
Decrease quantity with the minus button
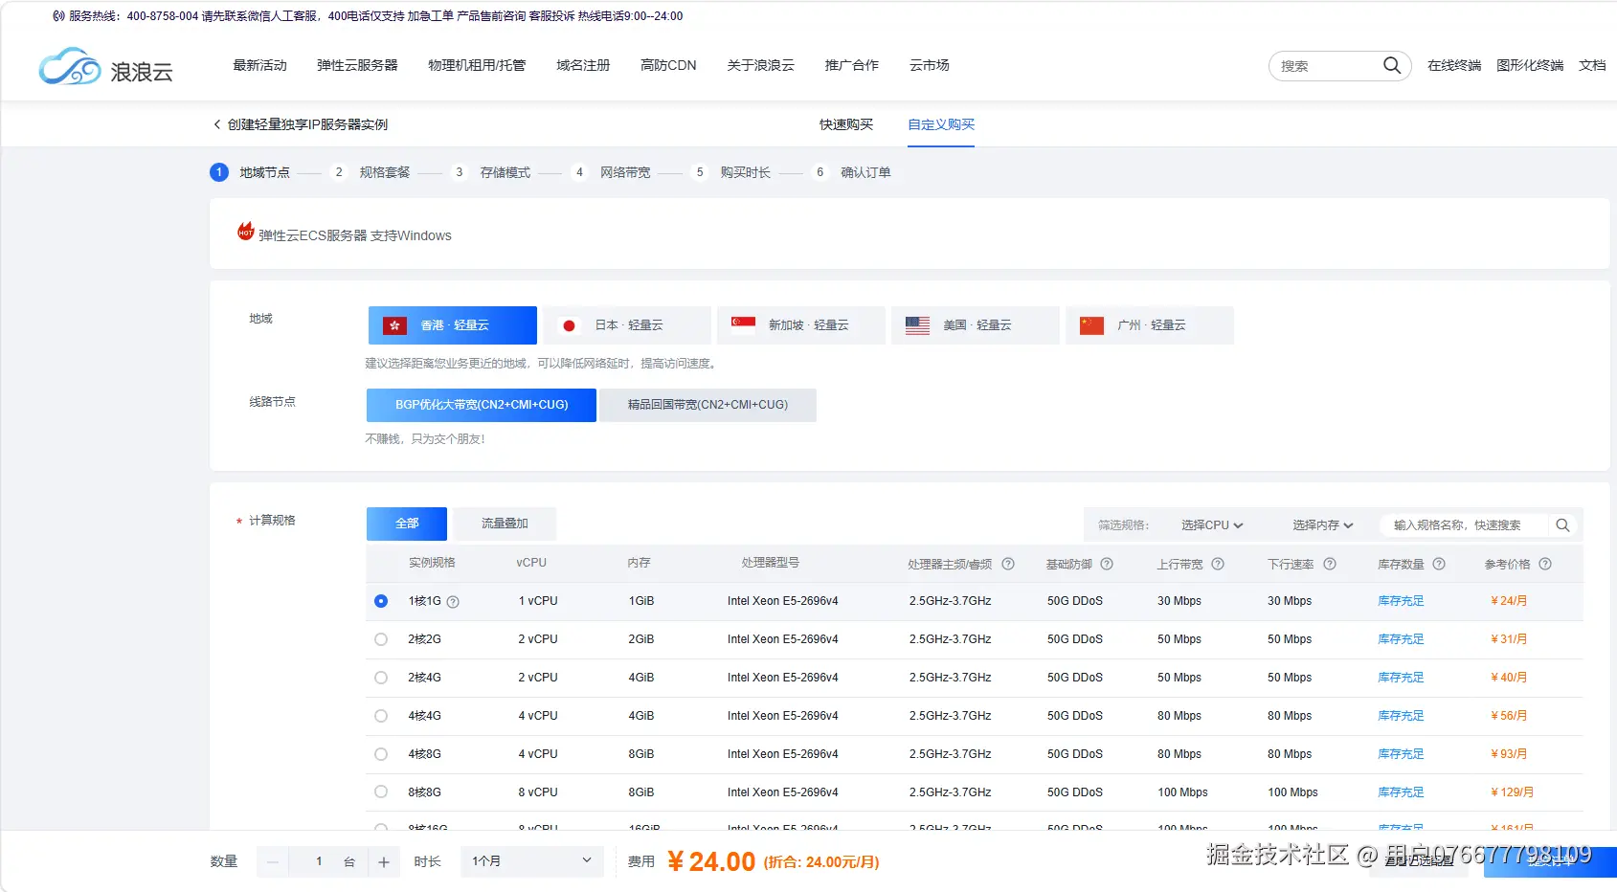pos(272,862)
